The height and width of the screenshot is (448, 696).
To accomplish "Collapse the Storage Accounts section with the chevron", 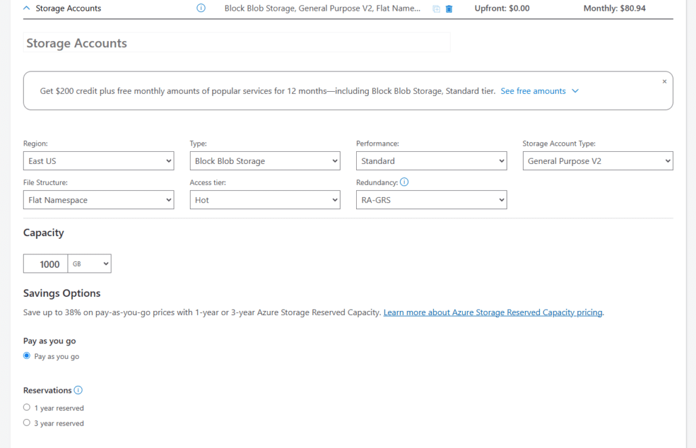I will 25,7.
